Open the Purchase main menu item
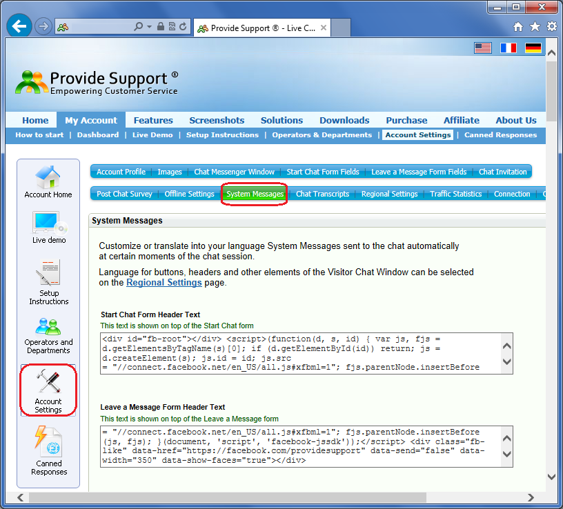The image size is (563, 509). point(406,120)
